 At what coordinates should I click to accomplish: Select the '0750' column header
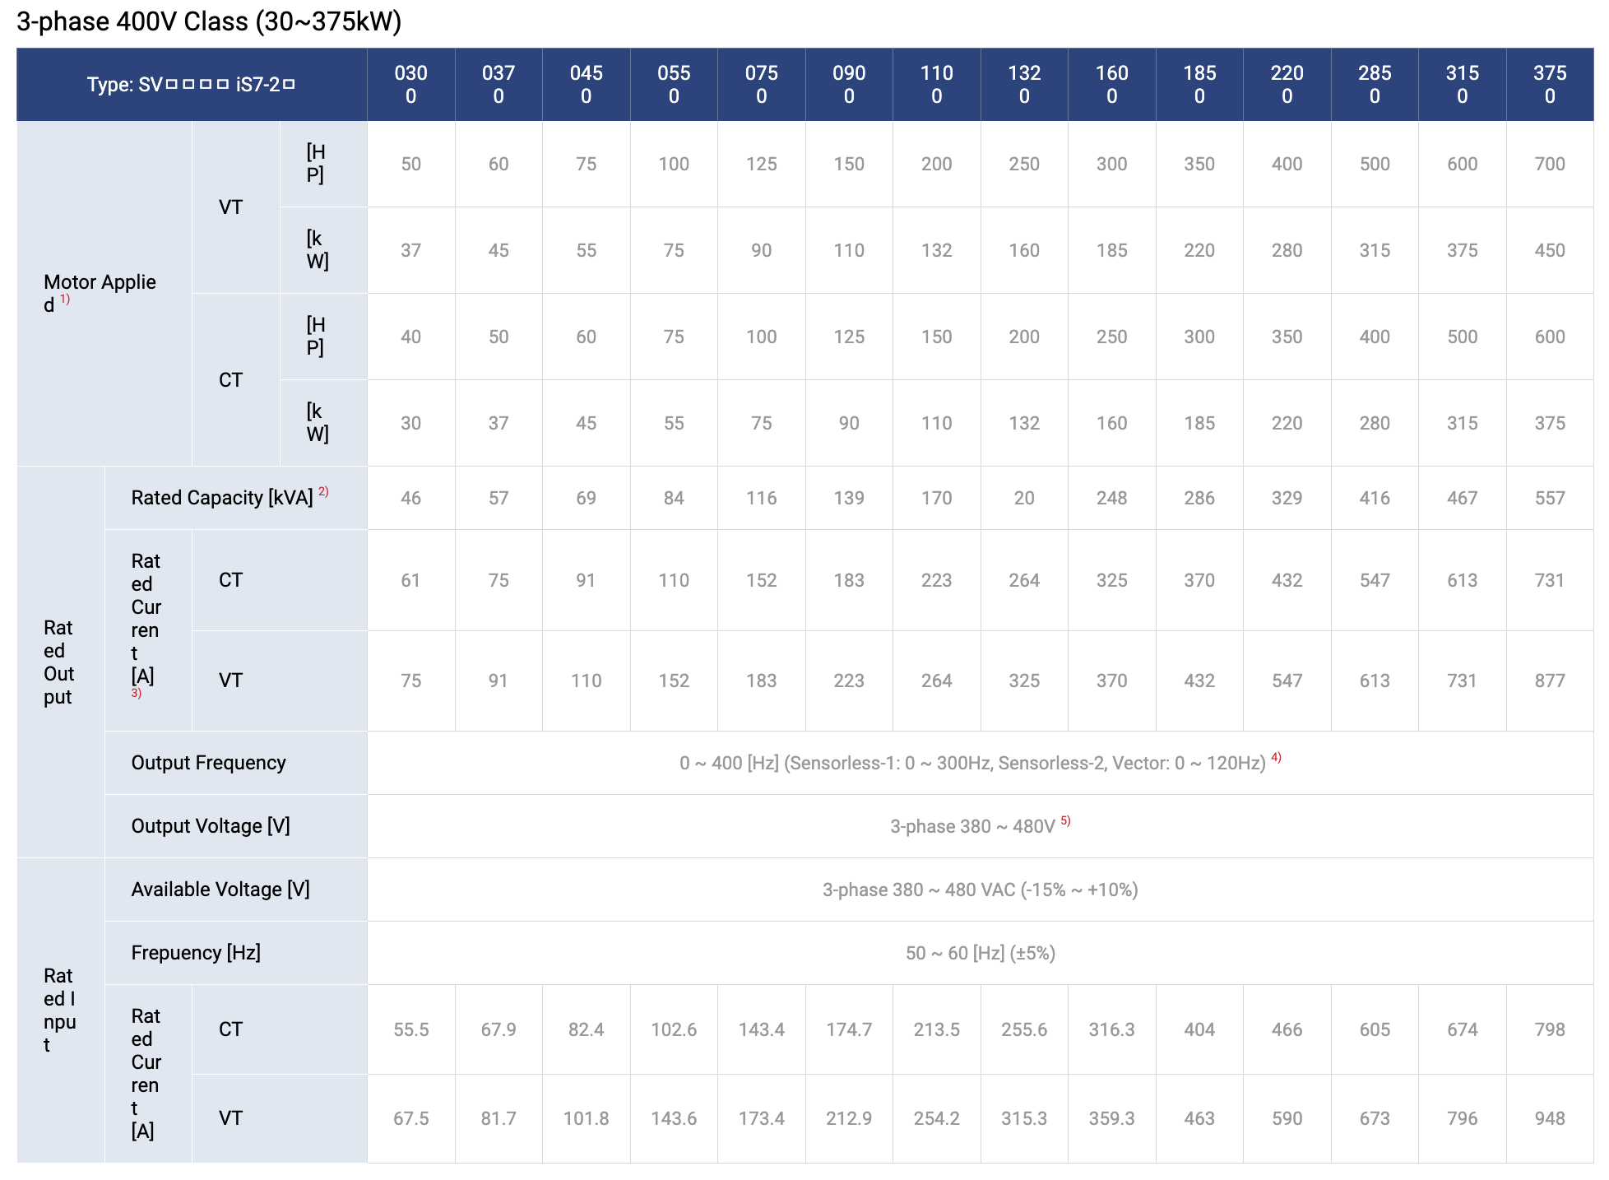click(x=762, y=85)
